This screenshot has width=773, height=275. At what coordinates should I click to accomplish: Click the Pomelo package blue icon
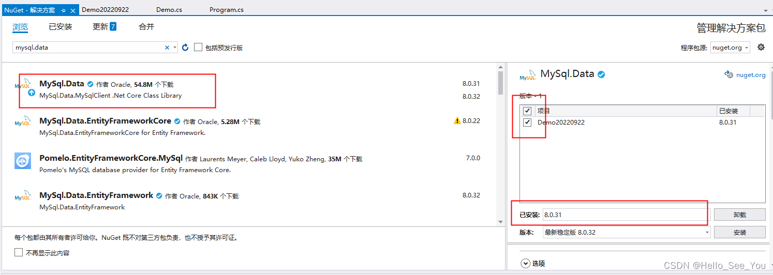click(x=23, y=161)
